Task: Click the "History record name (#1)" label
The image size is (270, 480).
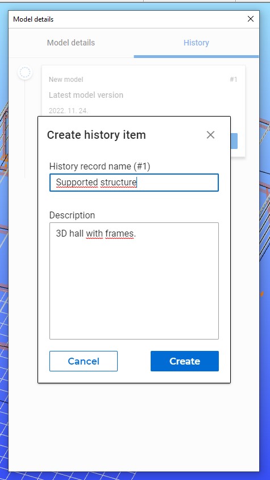Action: [100, 166]
